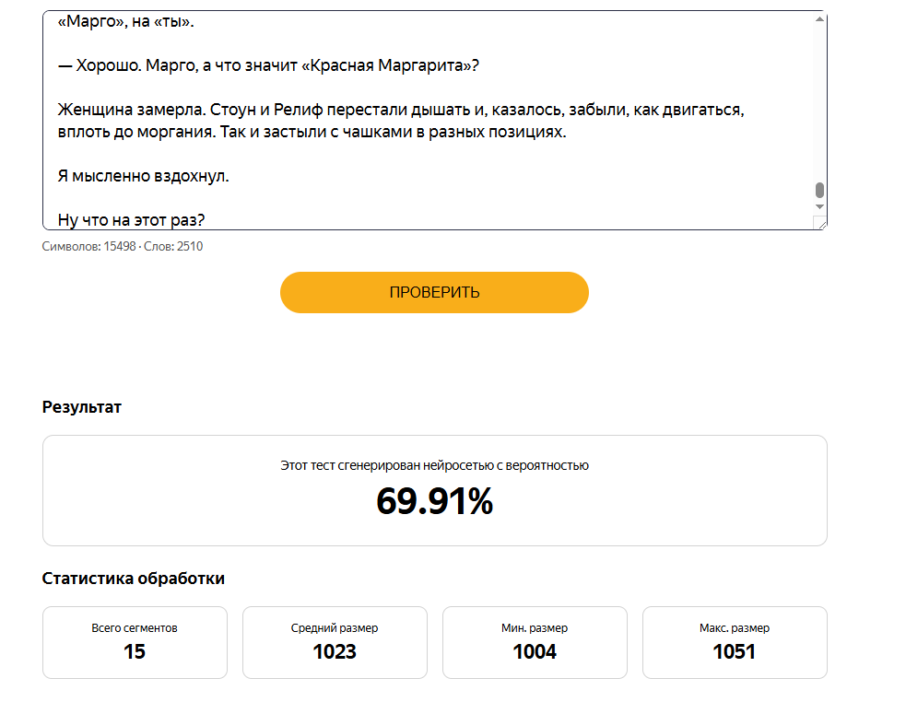The width and height of the screenshot is (906, 702).
Task: Click the 69.91% probability value
Action: coord(434,501)
